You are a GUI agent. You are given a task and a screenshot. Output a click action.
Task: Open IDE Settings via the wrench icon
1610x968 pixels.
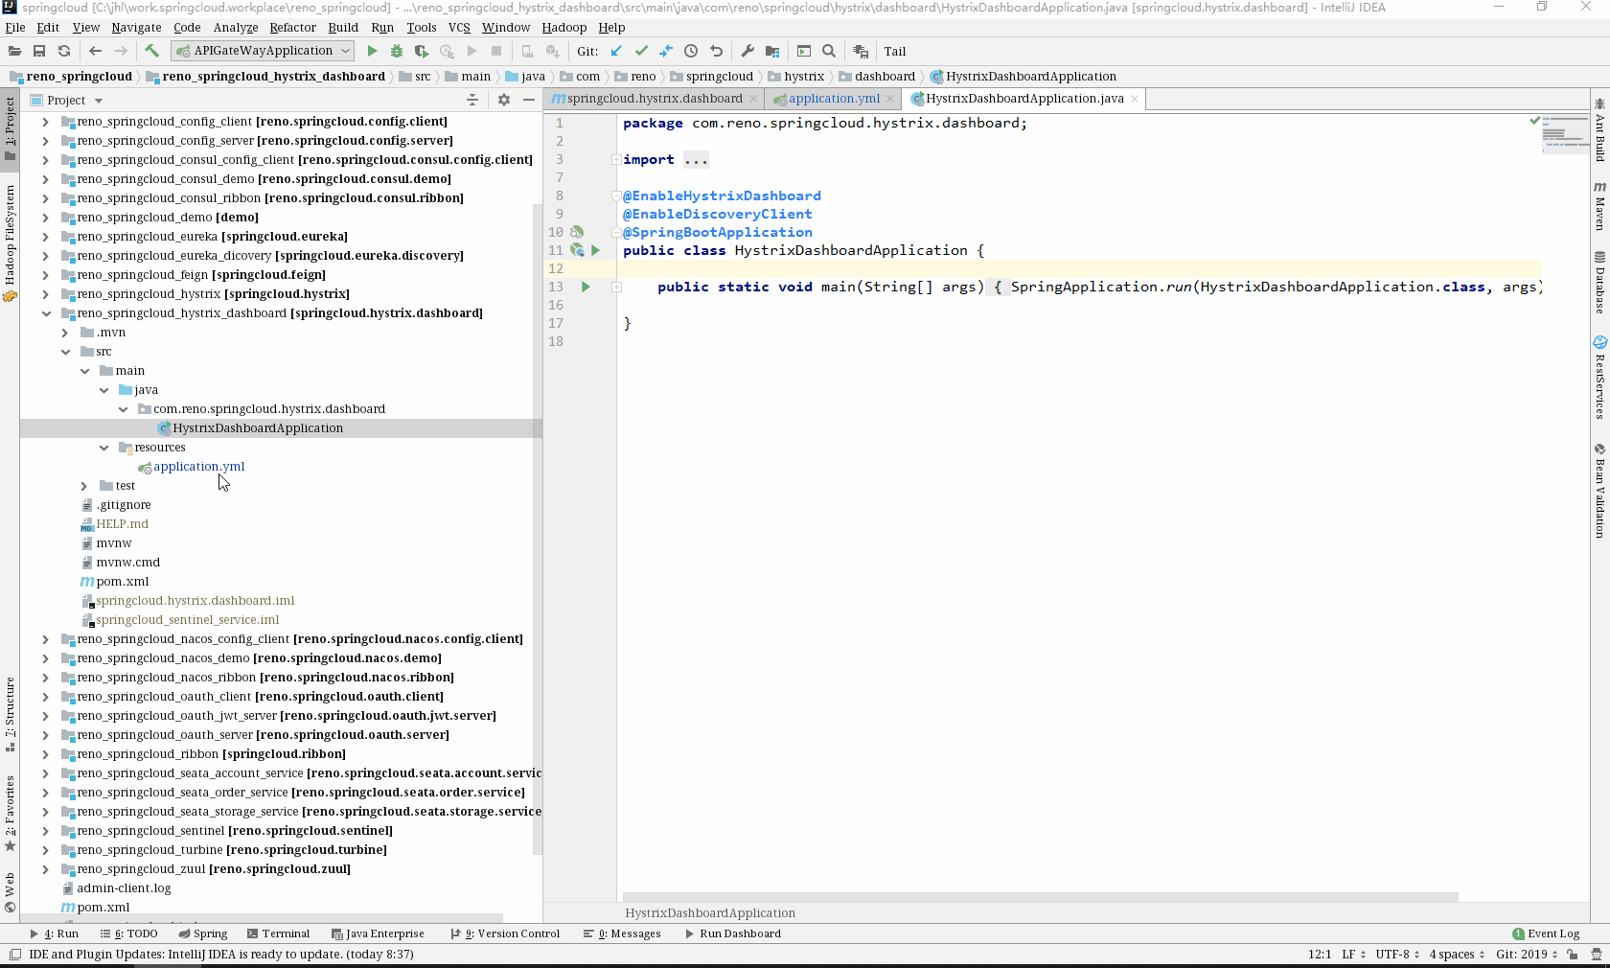point(747,51)
